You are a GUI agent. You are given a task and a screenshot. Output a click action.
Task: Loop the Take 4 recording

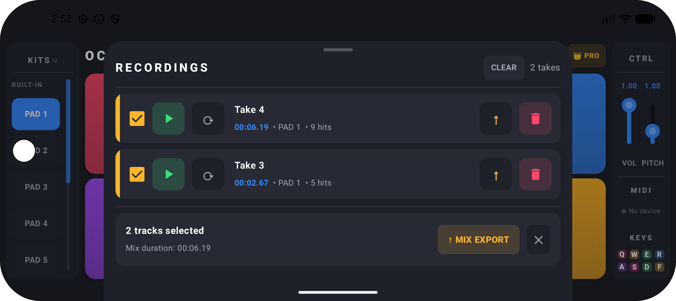pos(208,119)
